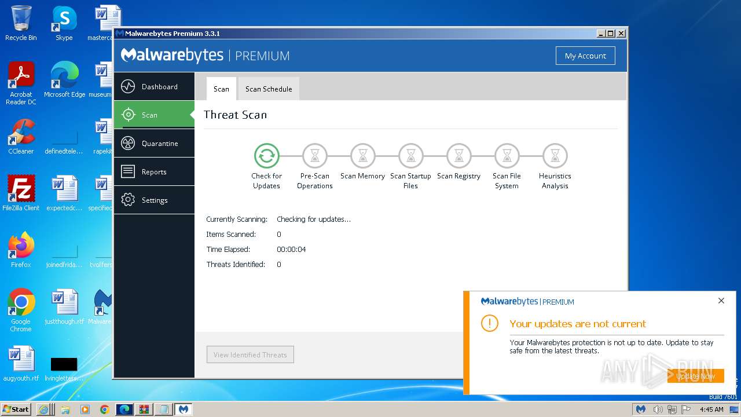Open Acrobat Reader DC desktop icon
Screen dimensions: 741x417
click(x=21, y=83)
